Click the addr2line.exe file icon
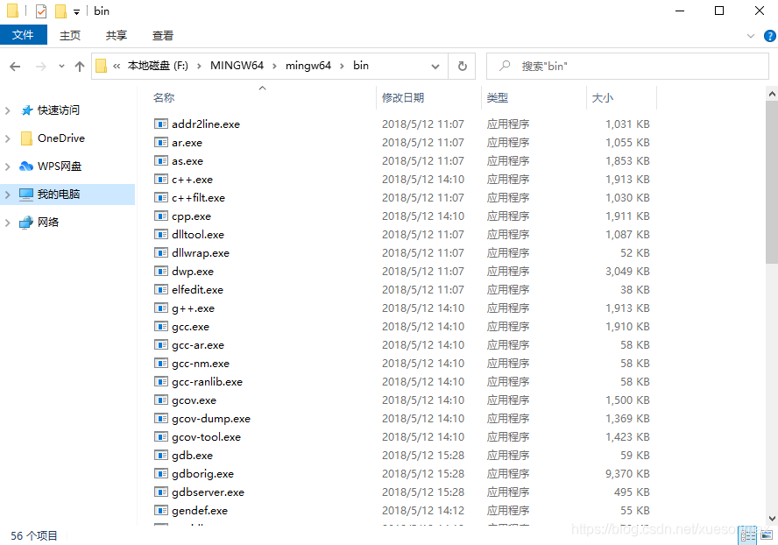Viewport: 778px width, 545px height. click(160, 124)
